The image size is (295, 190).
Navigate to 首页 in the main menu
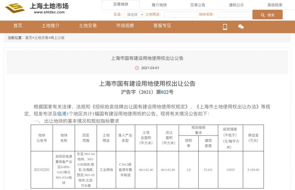pyautogui.click(x=18, y=26)
